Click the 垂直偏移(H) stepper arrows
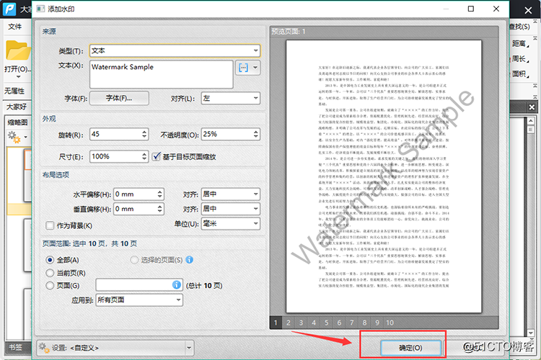 (159, 209)
